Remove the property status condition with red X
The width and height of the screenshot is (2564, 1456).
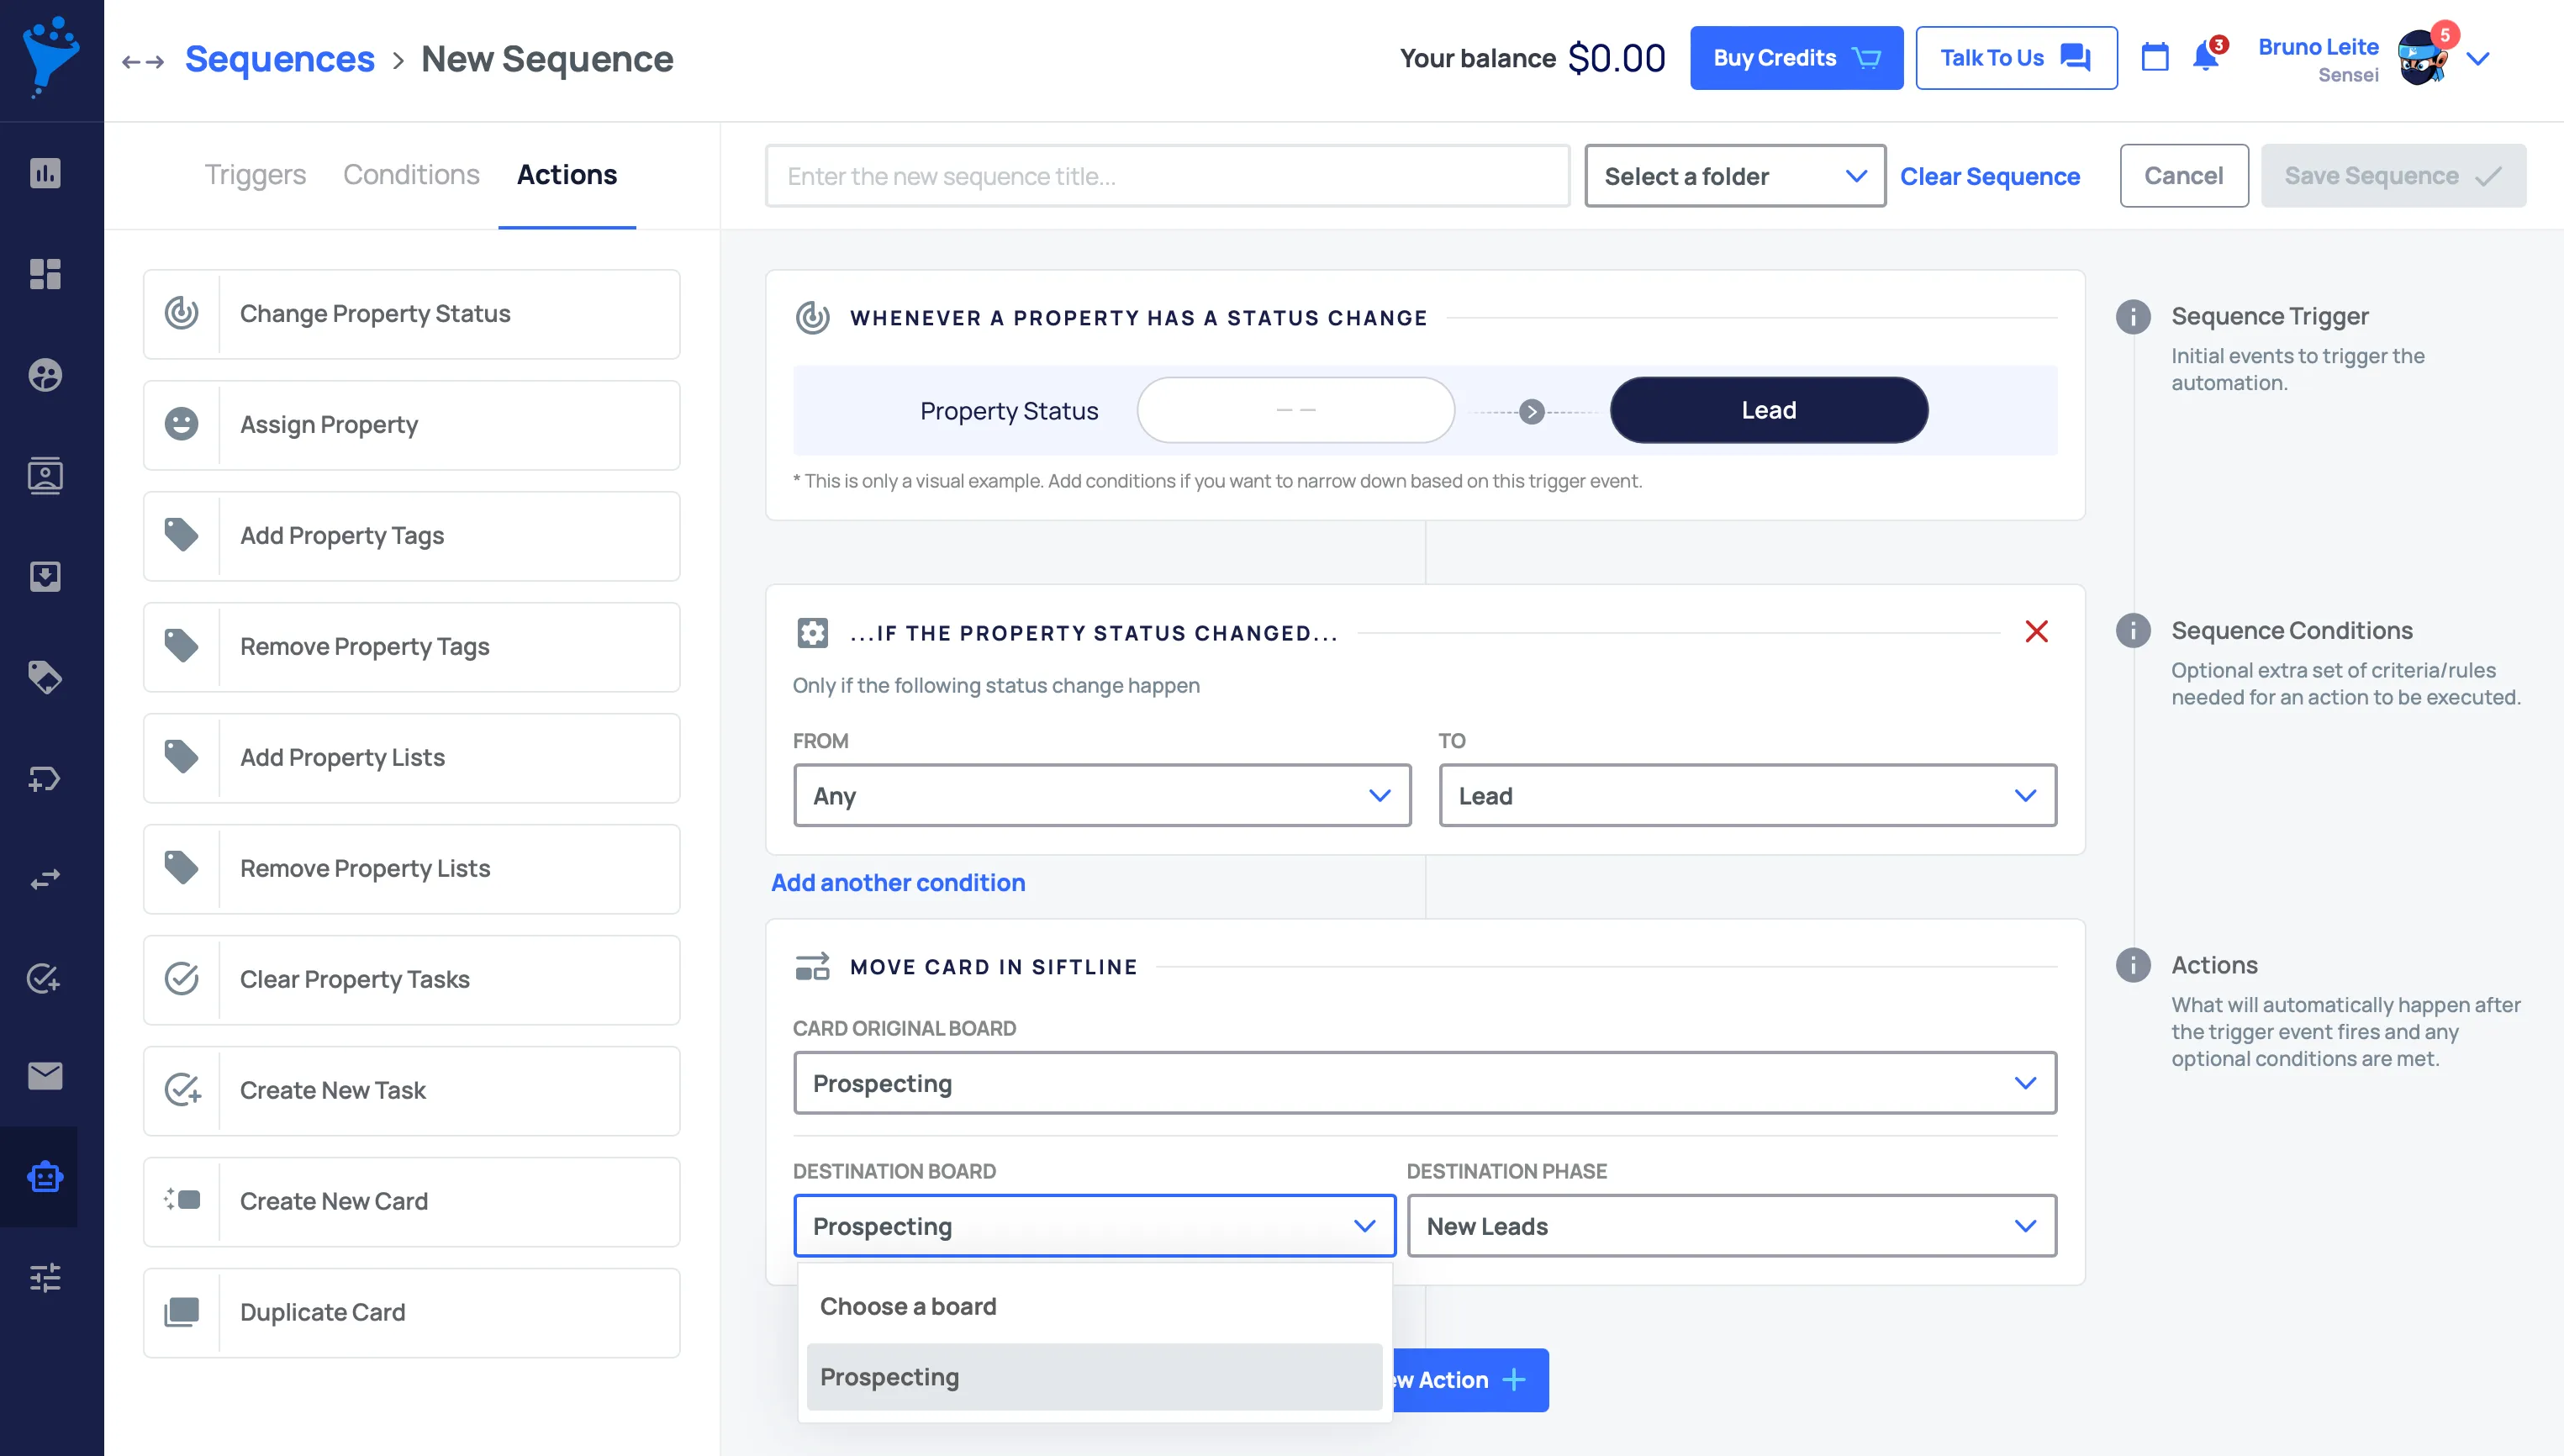[2036, 632]
